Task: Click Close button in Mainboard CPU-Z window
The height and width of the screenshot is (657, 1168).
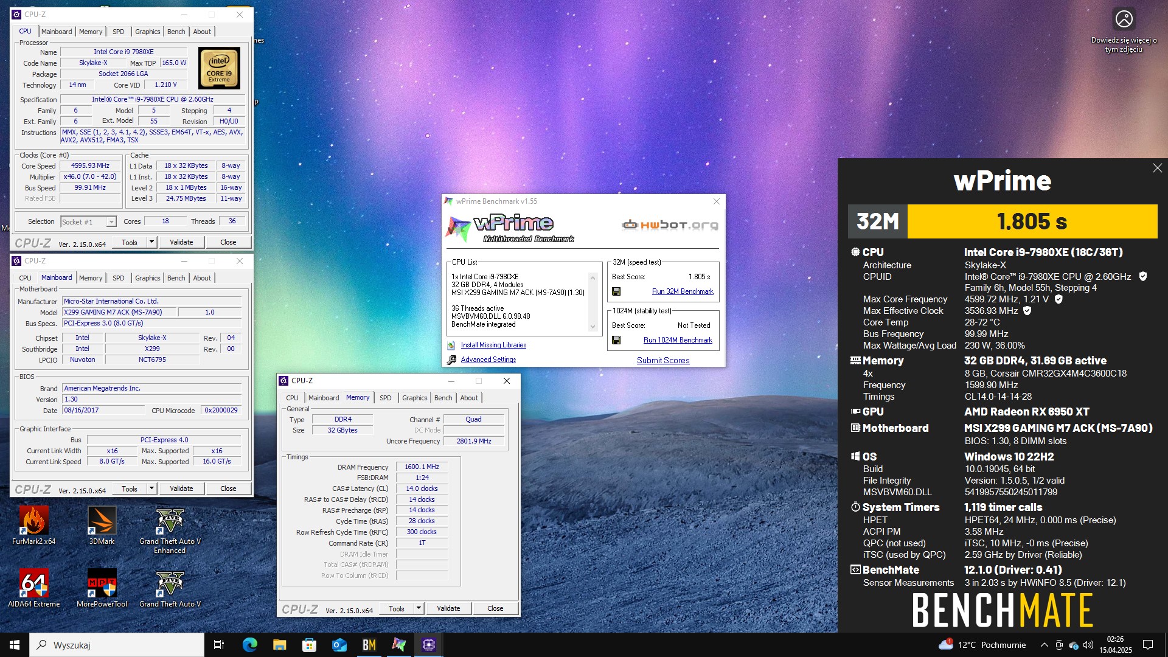Action: (x=228, y=488)
